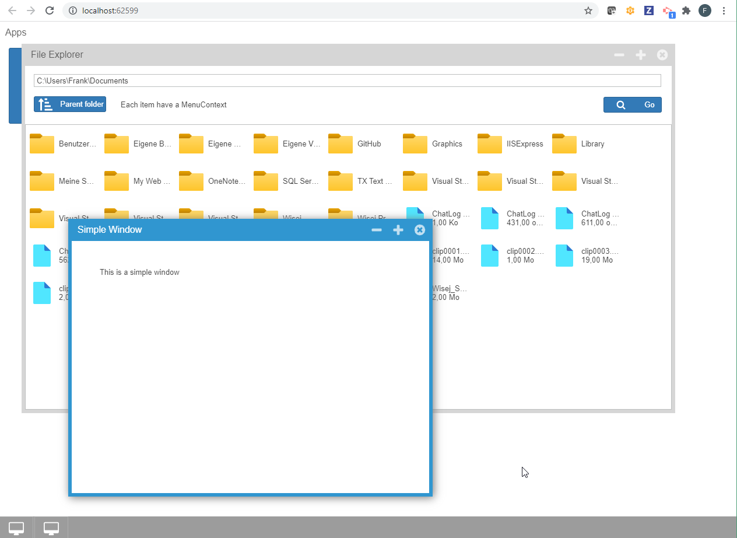Open the IISExpress folder
This screenshot has width=737, height=538.
click(510, 144)
